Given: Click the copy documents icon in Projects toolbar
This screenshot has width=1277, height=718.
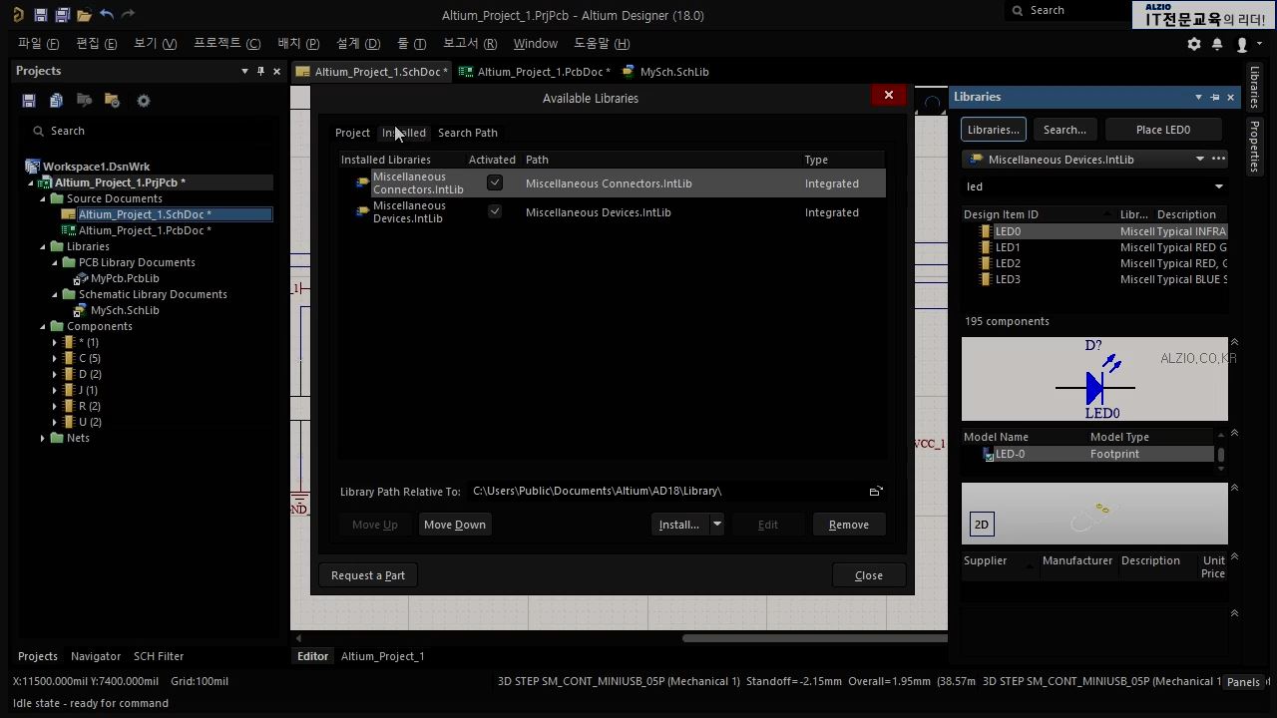Looking at the screenshot, I should point(56,101).
